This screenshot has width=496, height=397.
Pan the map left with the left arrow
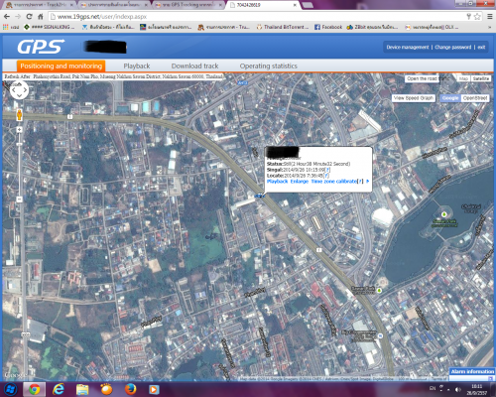click(x=14, y=90)
